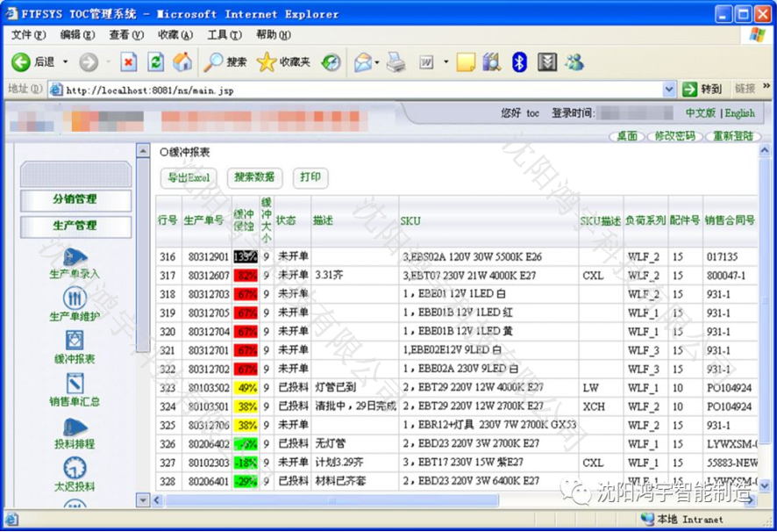Click the IE Stop toolbar icon
This screenshot has width=777, height=532.
pos(129,62)
